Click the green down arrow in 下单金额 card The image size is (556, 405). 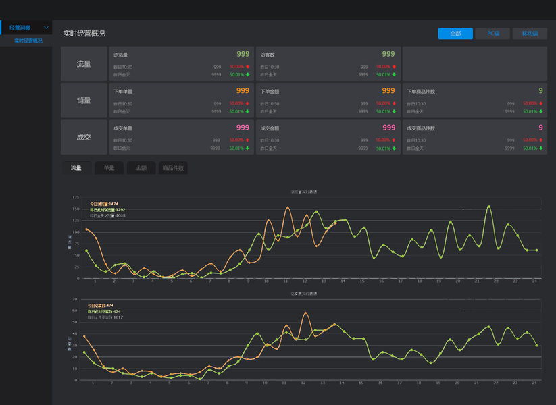[x=394, y=111]
